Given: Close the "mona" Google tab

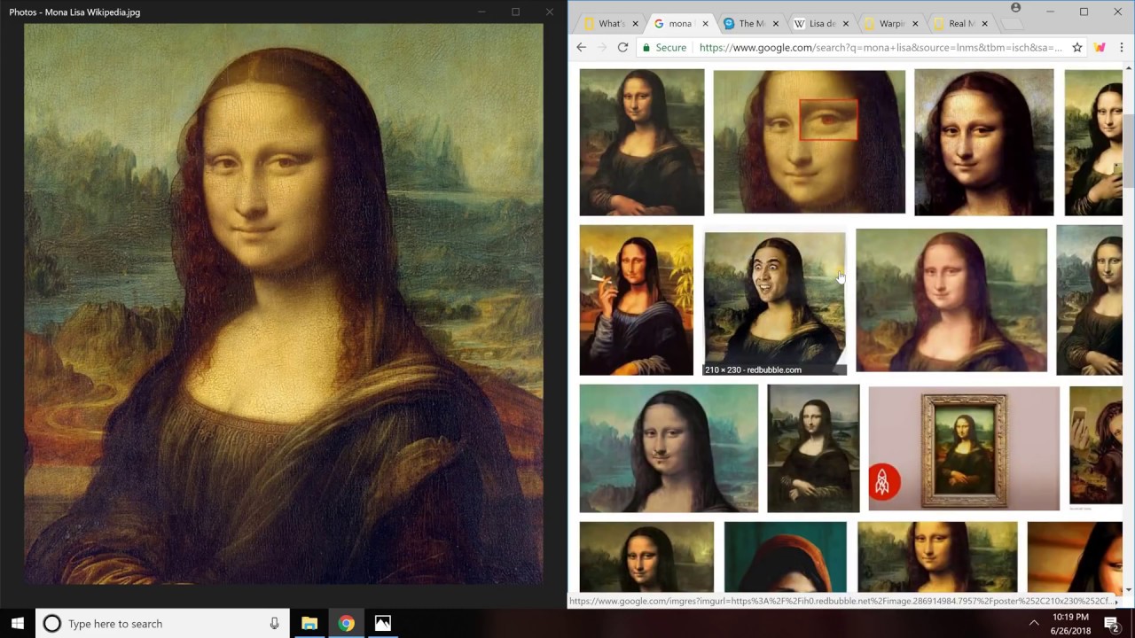Looking at the screenshot, I should (x=705, y=24).
